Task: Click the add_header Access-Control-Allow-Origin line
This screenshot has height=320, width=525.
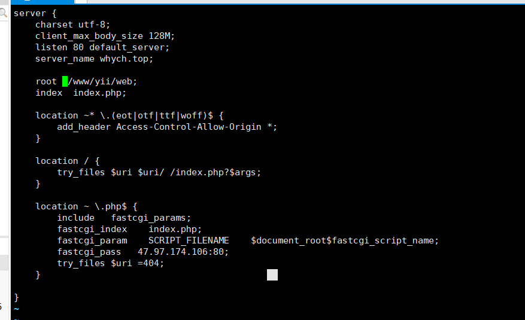Action: [167, 127]
